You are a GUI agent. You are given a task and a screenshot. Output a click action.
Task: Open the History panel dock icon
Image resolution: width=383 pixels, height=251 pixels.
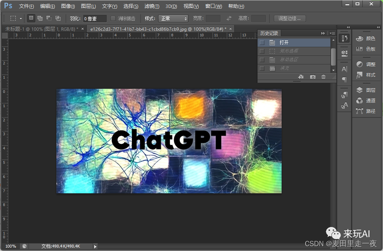click(344, 38)
